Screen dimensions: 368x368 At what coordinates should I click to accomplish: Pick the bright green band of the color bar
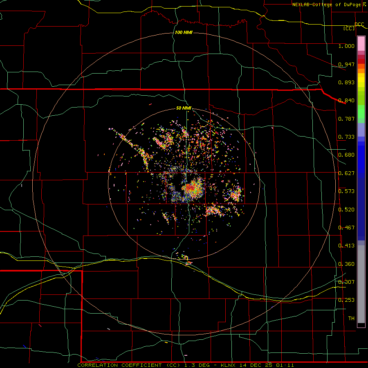(361, 112)
